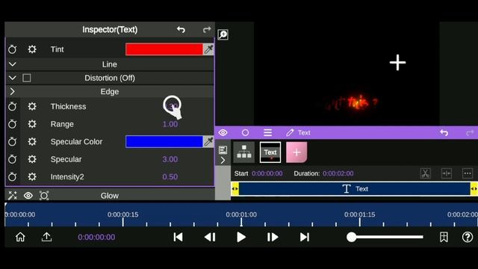Open the red Tint color swatch
Image resolution: width=478 pixels, height=269 pixels.
(164, 49)
